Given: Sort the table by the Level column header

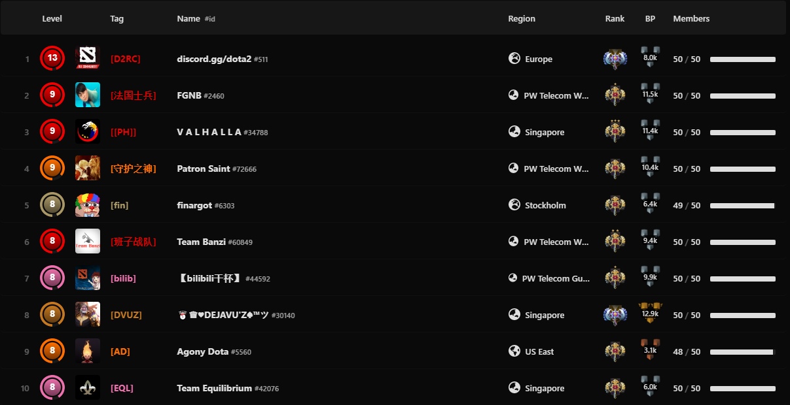Looking at the screenshot, I should tap(52, 18).
